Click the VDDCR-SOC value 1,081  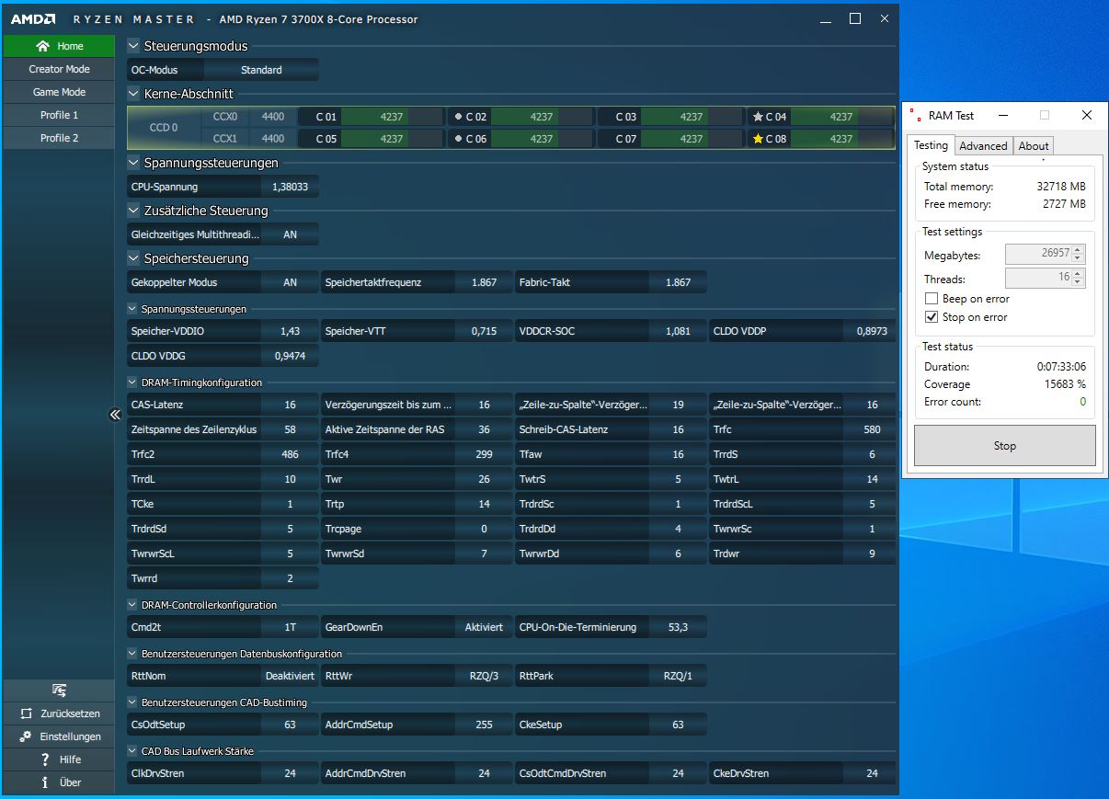[x=678, y=331]
